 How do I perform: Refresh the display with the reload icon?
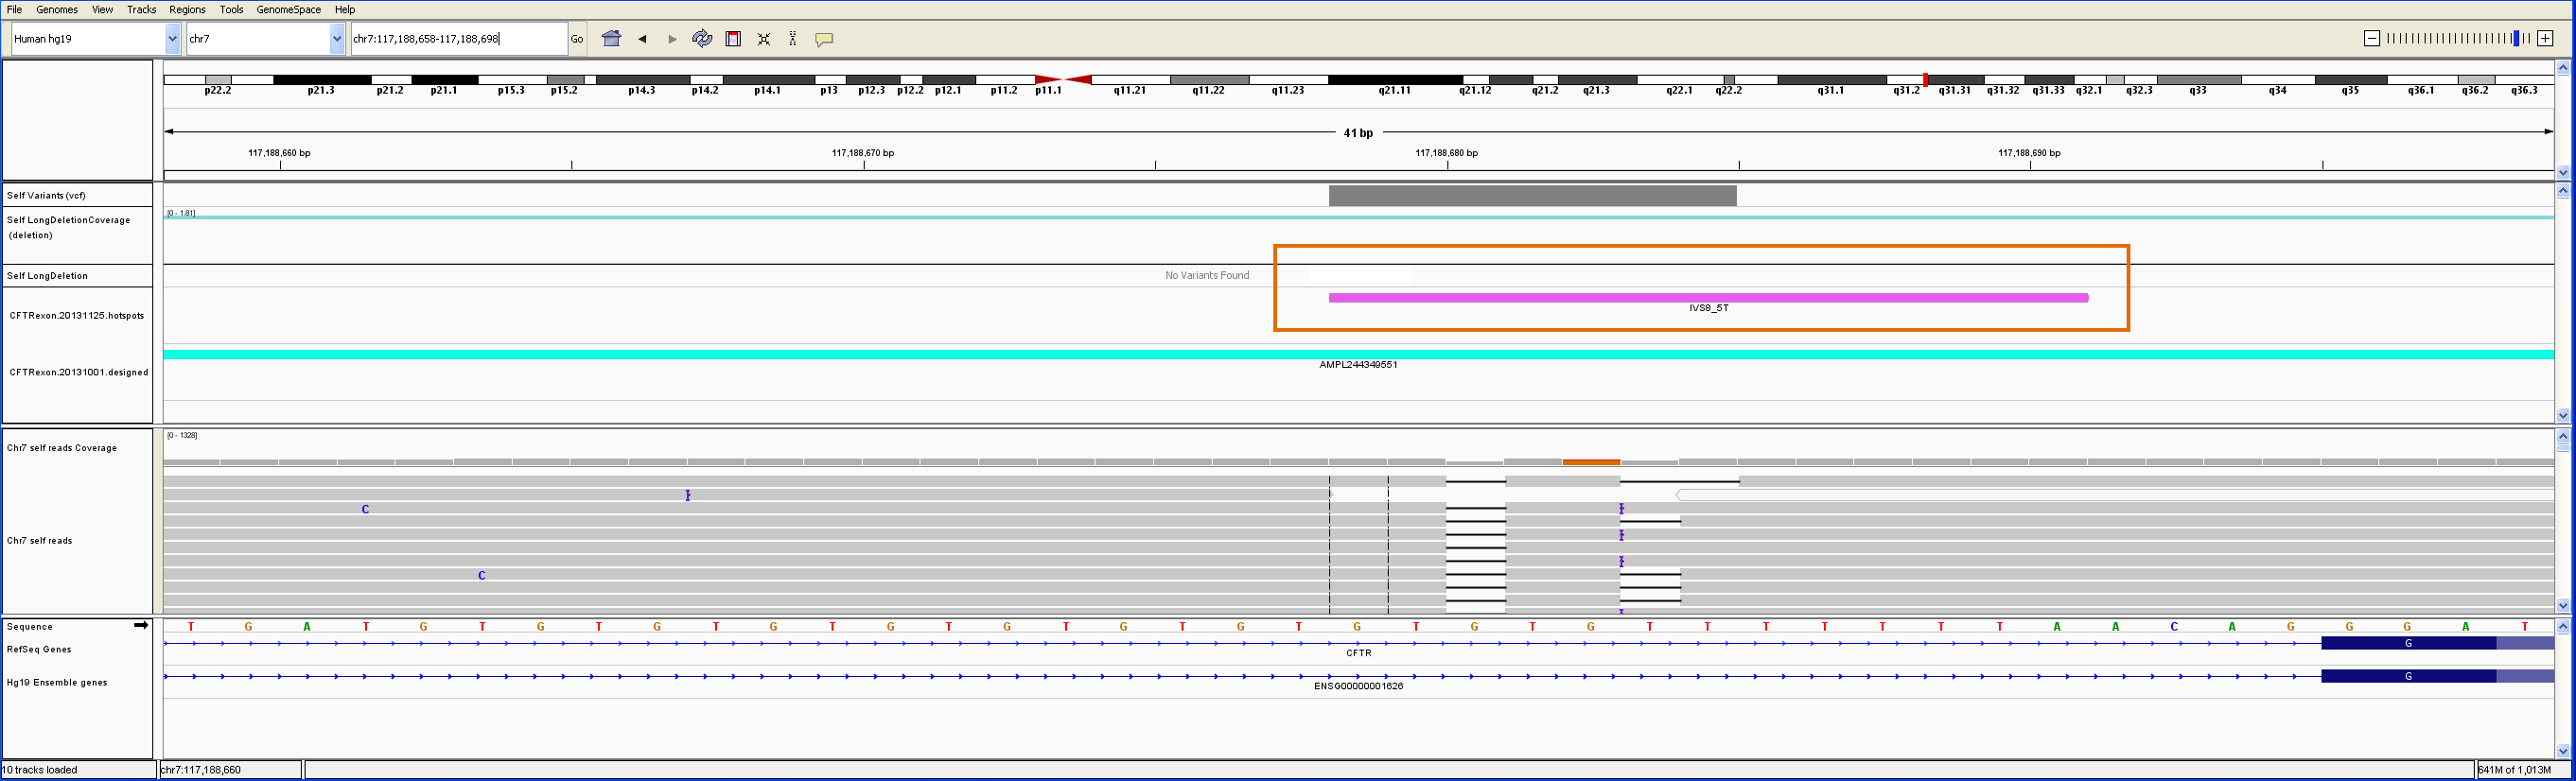702,39
